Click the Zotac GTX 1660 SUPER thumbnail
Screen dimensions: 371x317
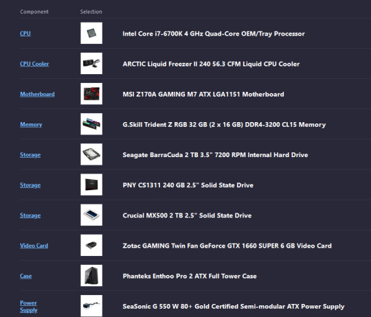point(91,245)
